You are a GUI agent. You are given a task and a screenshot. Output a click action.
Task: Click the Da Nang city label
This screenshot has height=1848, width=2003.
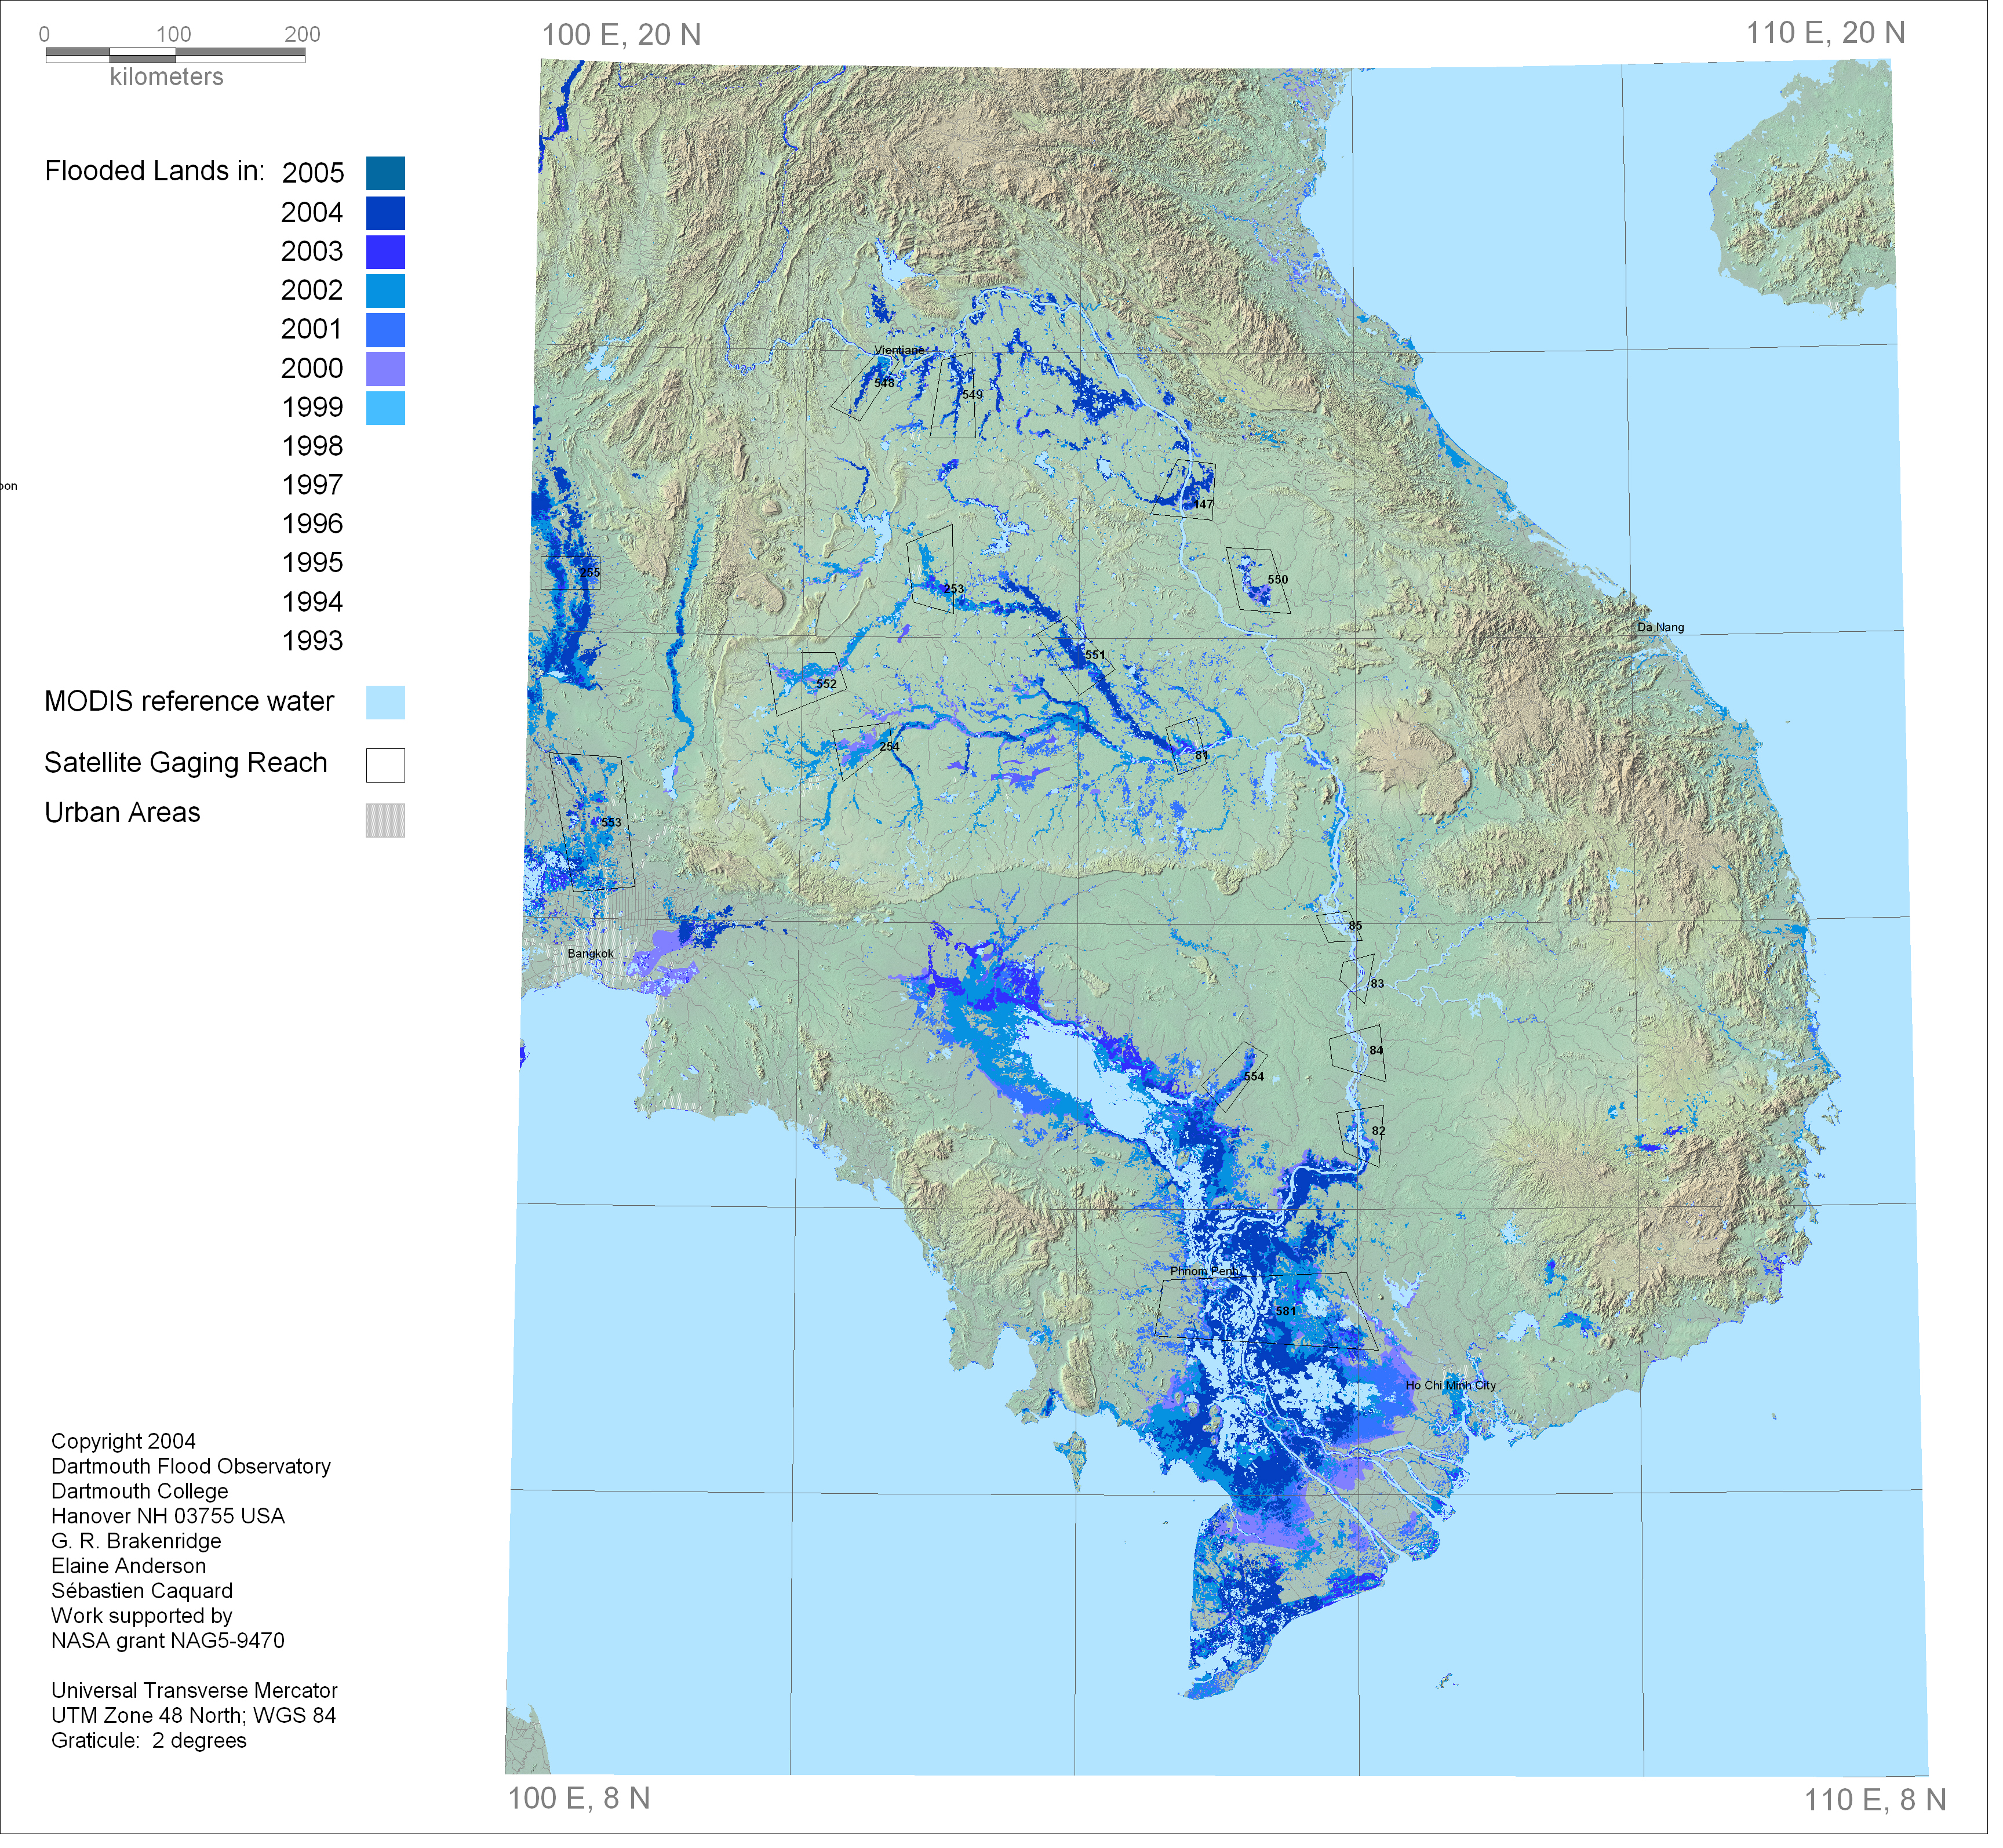click(x=1661, y=628)
